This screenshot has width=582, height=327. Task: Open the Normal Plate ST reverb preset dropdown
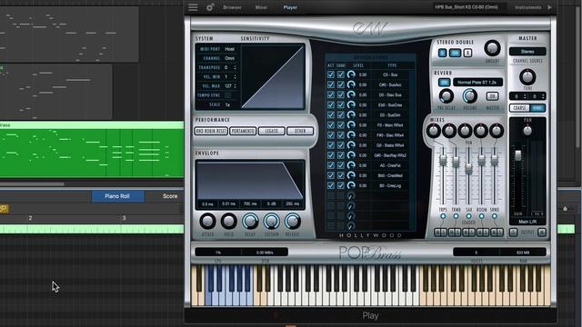coord(477,83)
